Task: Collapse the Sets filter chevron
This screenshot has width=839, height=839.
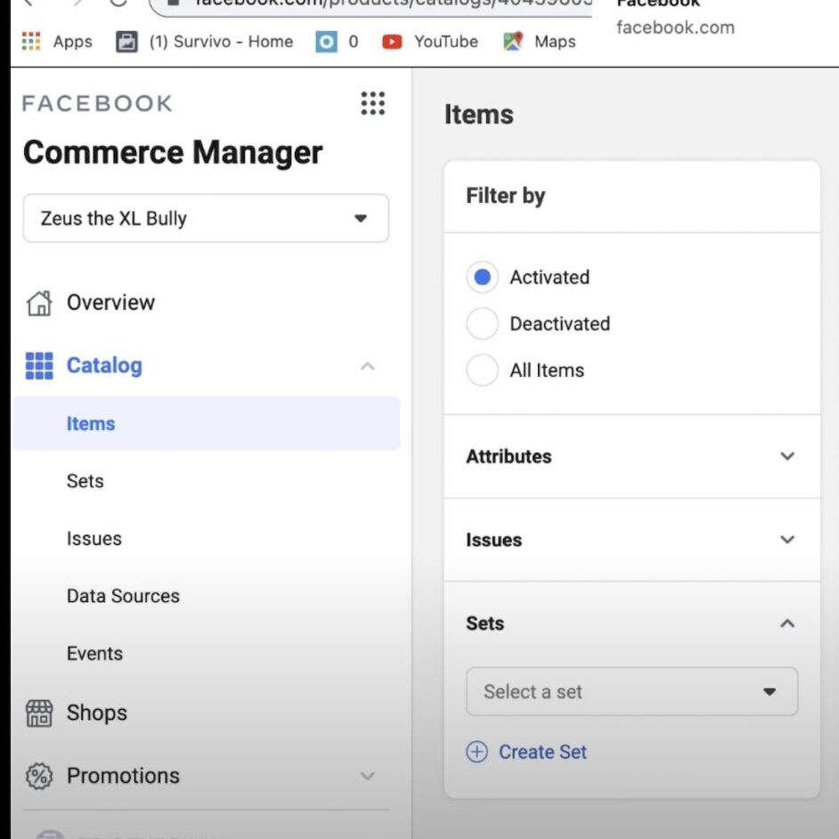Action: [x=787, y=623]
